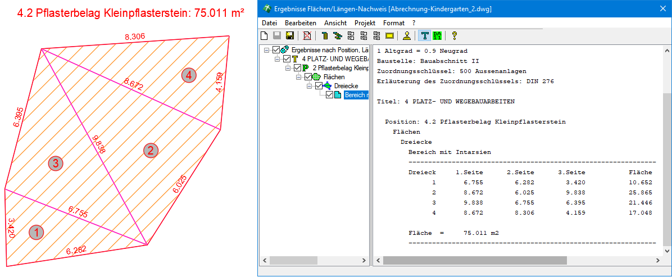Viewport: 672px width, 277px height.
Task: Click the new blank document icon
Action: tap(264, 36)
